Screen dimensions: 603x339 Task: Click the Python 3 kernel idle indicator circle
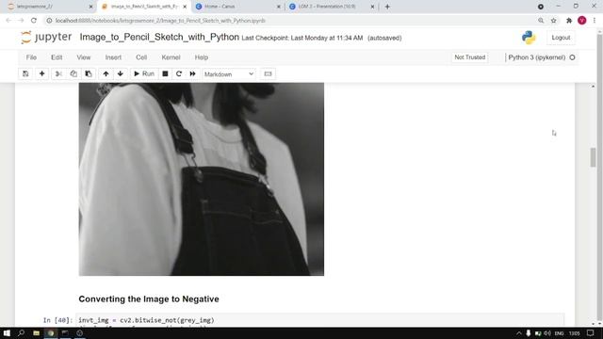tap(572, 57)
